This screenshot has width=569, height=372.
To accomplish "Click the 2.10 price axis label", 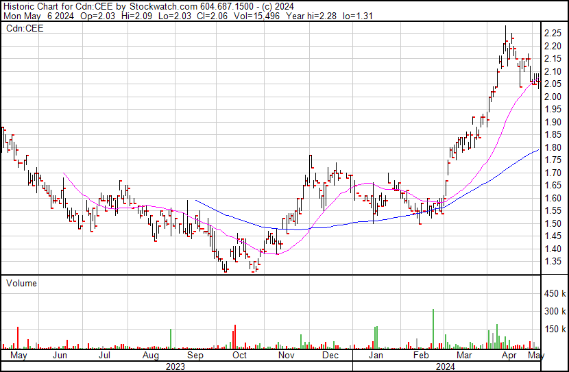I will click(x=553, y=71).
